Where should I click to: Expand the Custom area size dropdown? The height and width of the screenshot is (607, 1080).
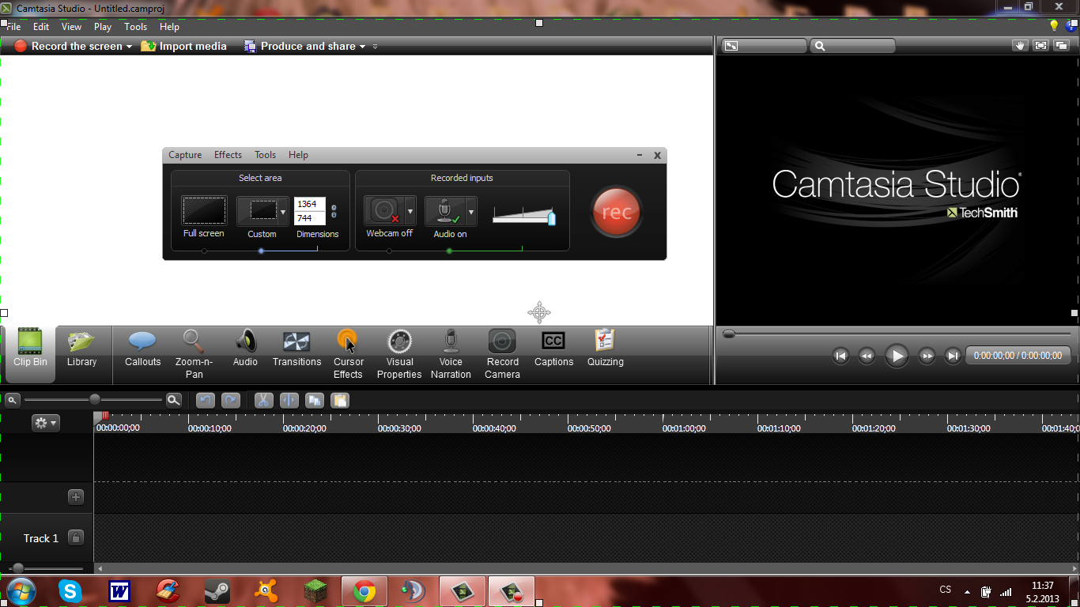(x=283, y=211)
